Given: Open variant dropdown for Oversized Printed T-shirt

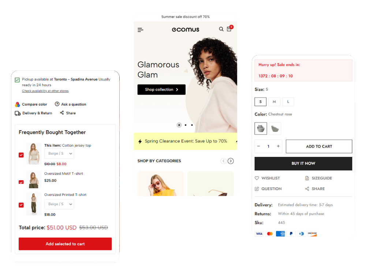Looking at the screenshot, I should [59, 204].
